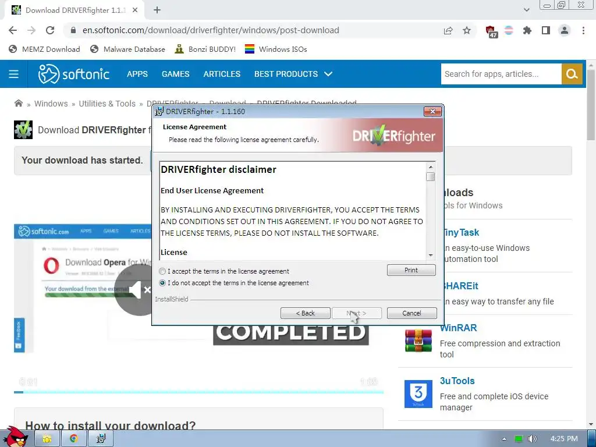The width and height of the screenshot is (596, 447).
Task: Click the Angry Birds start button
Action: pos(17,437)
